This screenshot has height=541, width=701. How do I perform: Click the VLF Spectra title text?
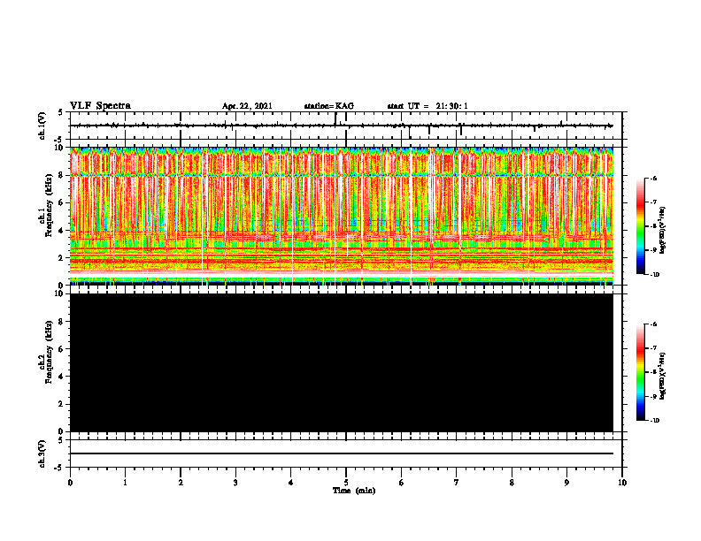[x=100, y=106]
